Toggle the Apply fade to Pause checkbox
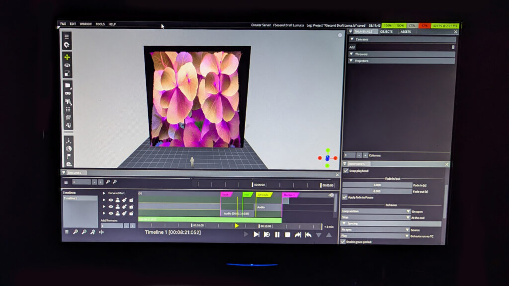 pos(345,197)
